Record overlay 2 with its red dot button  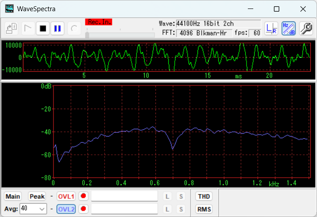(84, 209)
